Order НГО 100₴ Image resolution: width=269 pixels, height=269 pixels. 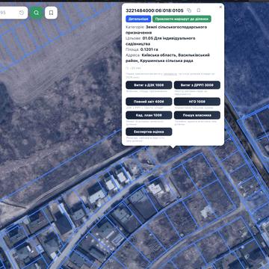[197, 102]
